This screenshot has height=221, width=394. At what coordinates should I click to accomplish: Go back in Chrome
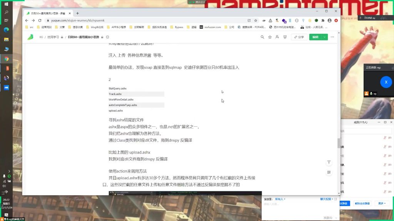point(27,20)
